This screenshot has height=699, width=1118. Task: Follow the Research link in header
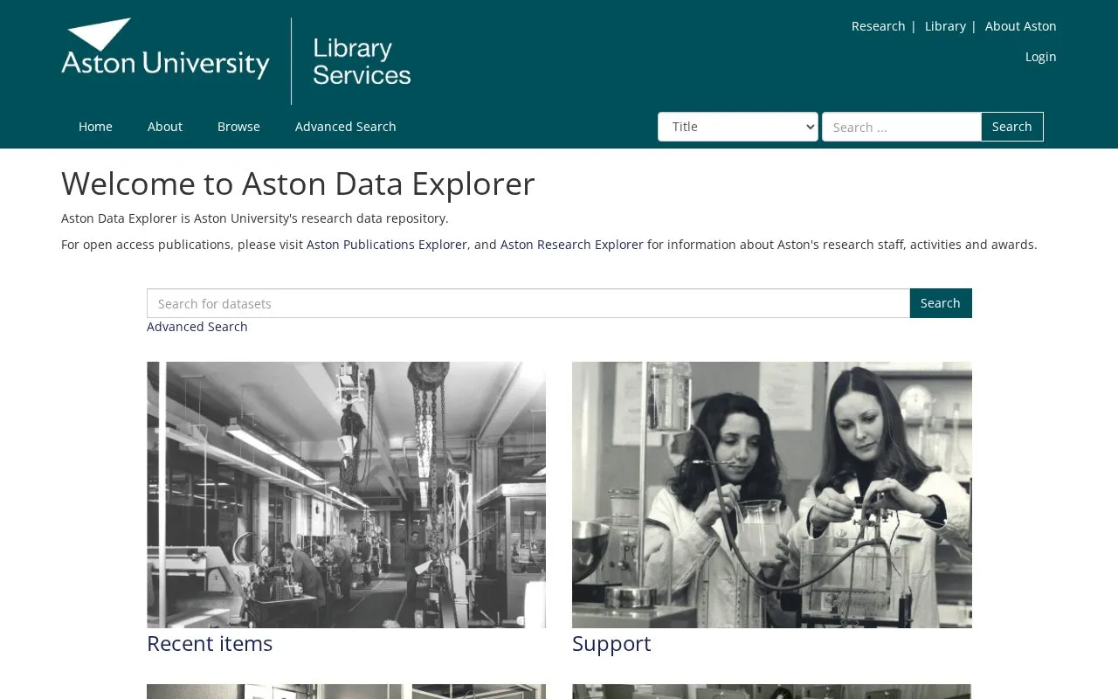click(878, 26)
